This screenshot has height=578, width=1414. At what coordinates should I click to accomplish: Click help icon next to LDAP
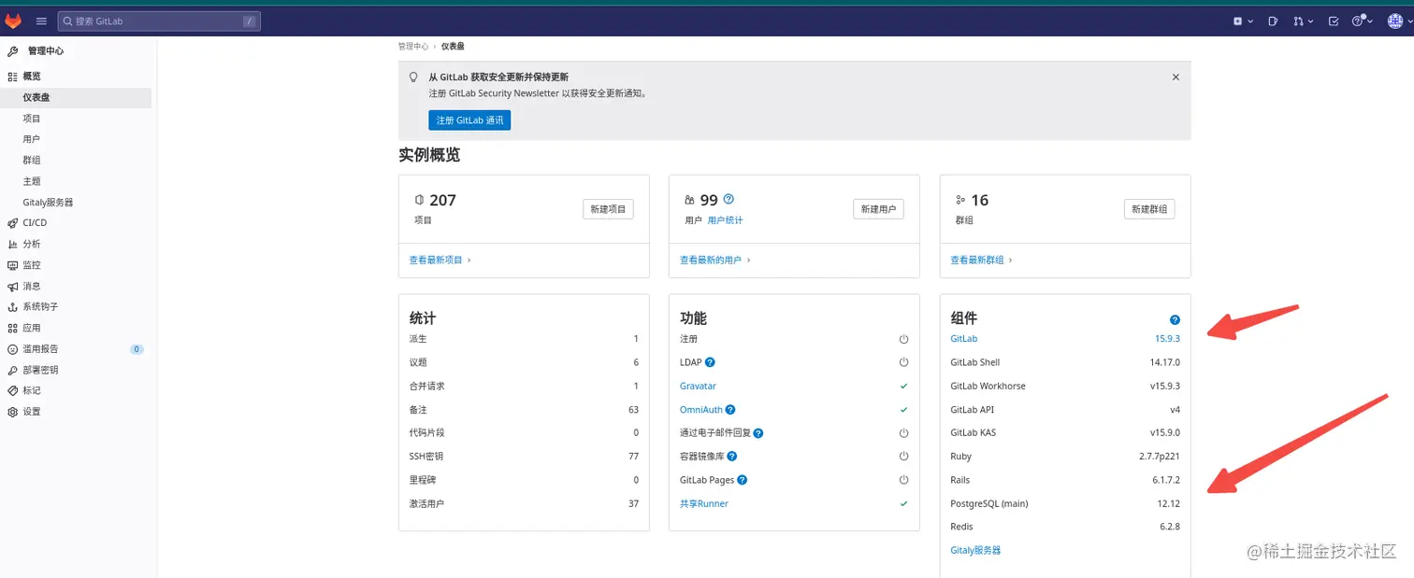[x=710, y=362]
